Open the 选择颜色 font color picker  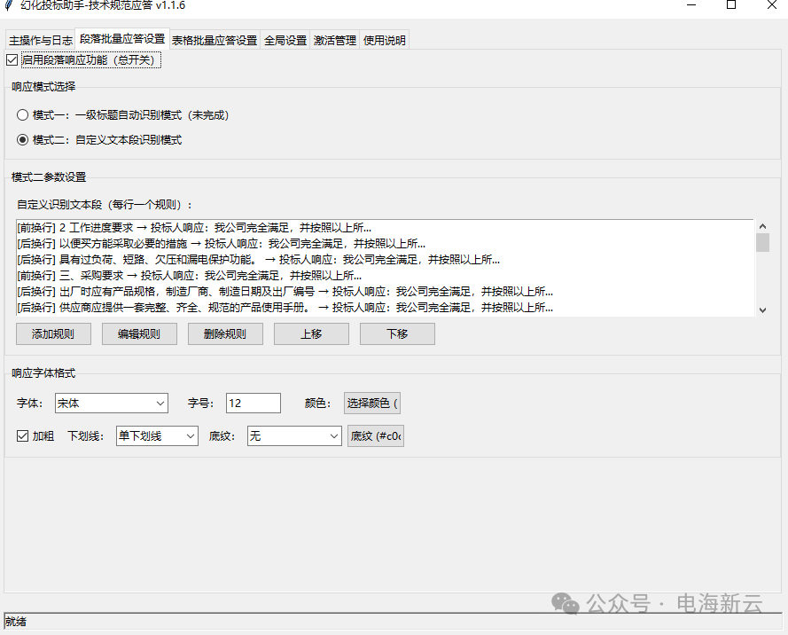tap(372, 404)
